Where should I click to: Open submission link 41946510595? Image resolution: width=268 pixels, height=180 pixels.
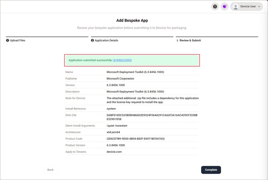pos(122,60)
